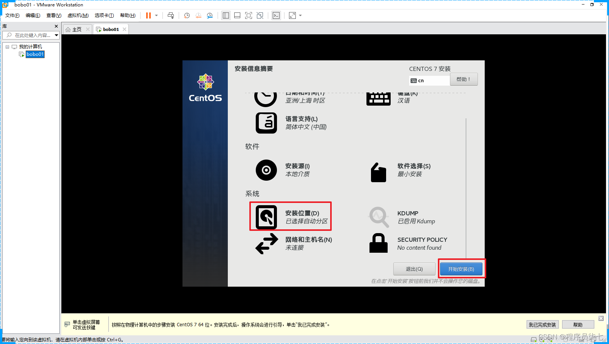Click the library search input field

tap(30, 35)
